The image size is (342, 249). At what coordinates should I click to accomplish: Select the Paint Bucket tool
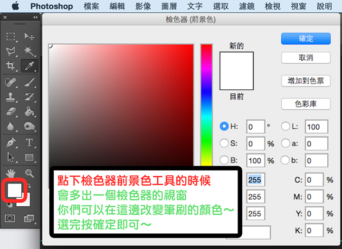click(x=29, y=111)
